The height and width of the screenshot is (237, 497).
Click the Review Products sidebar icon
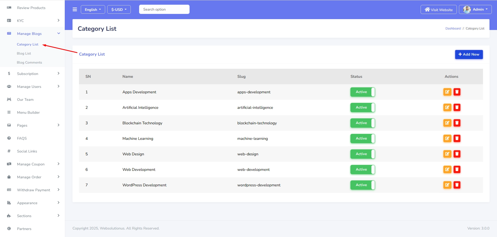pyautogui.click(x=9, y=7)
